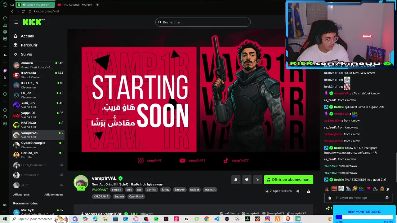397x223 pixels.
Task: Switch to the 7 Seconds YouTube tab
Action: click(x=74, y=5)
